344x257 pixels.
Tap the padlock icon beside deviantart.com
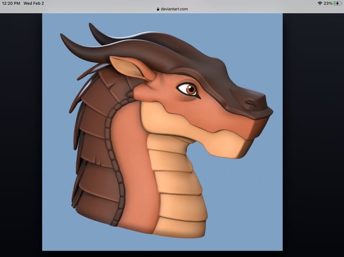click(x=157, y=9)
